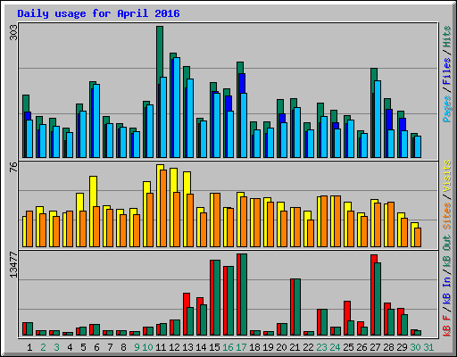Click day 6 on the axis

point(96,347)
